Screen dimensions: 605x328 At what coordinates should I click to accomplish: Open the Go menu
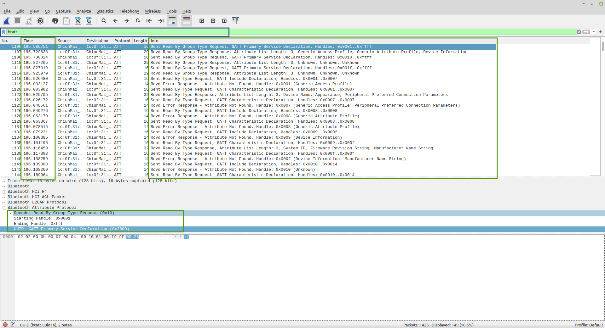coord(47,11)
